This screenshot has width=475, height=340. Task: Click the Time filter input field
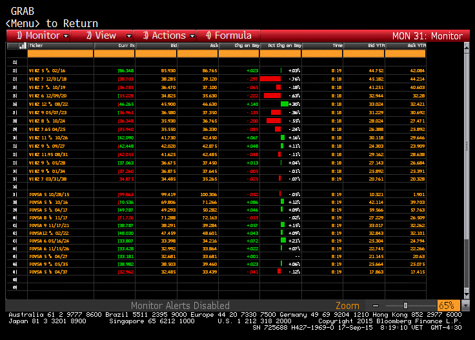(322, 54)
